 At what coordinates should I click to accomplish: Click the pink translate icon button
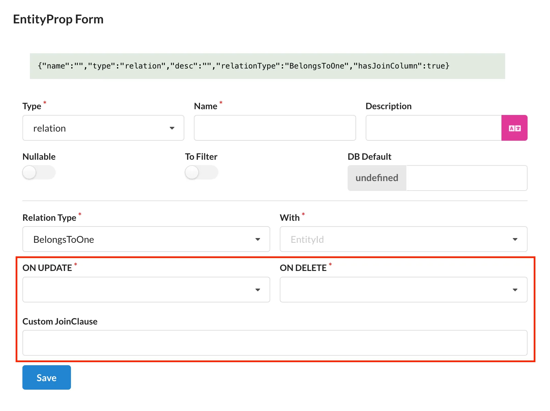coord(514,128)
